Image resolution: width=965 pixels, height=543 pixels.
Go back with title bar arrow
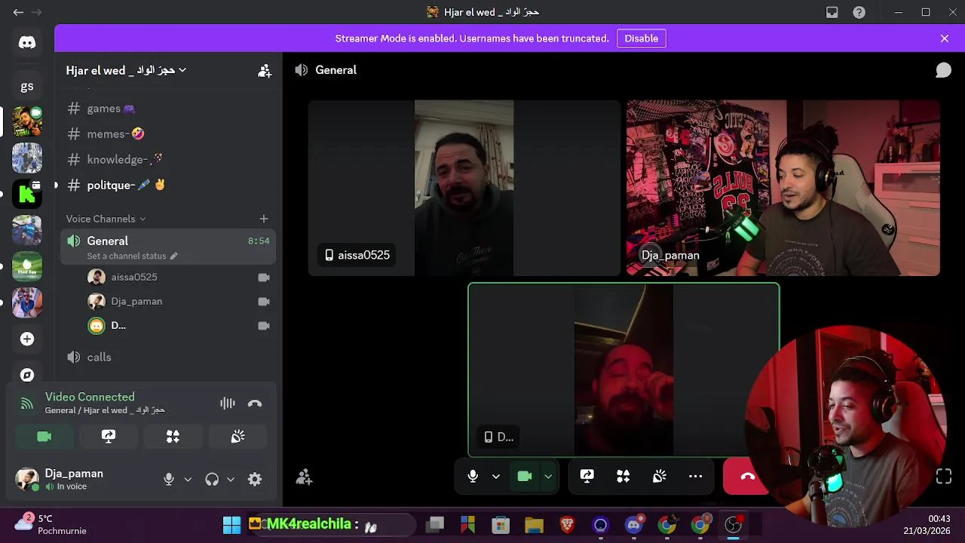18,12
